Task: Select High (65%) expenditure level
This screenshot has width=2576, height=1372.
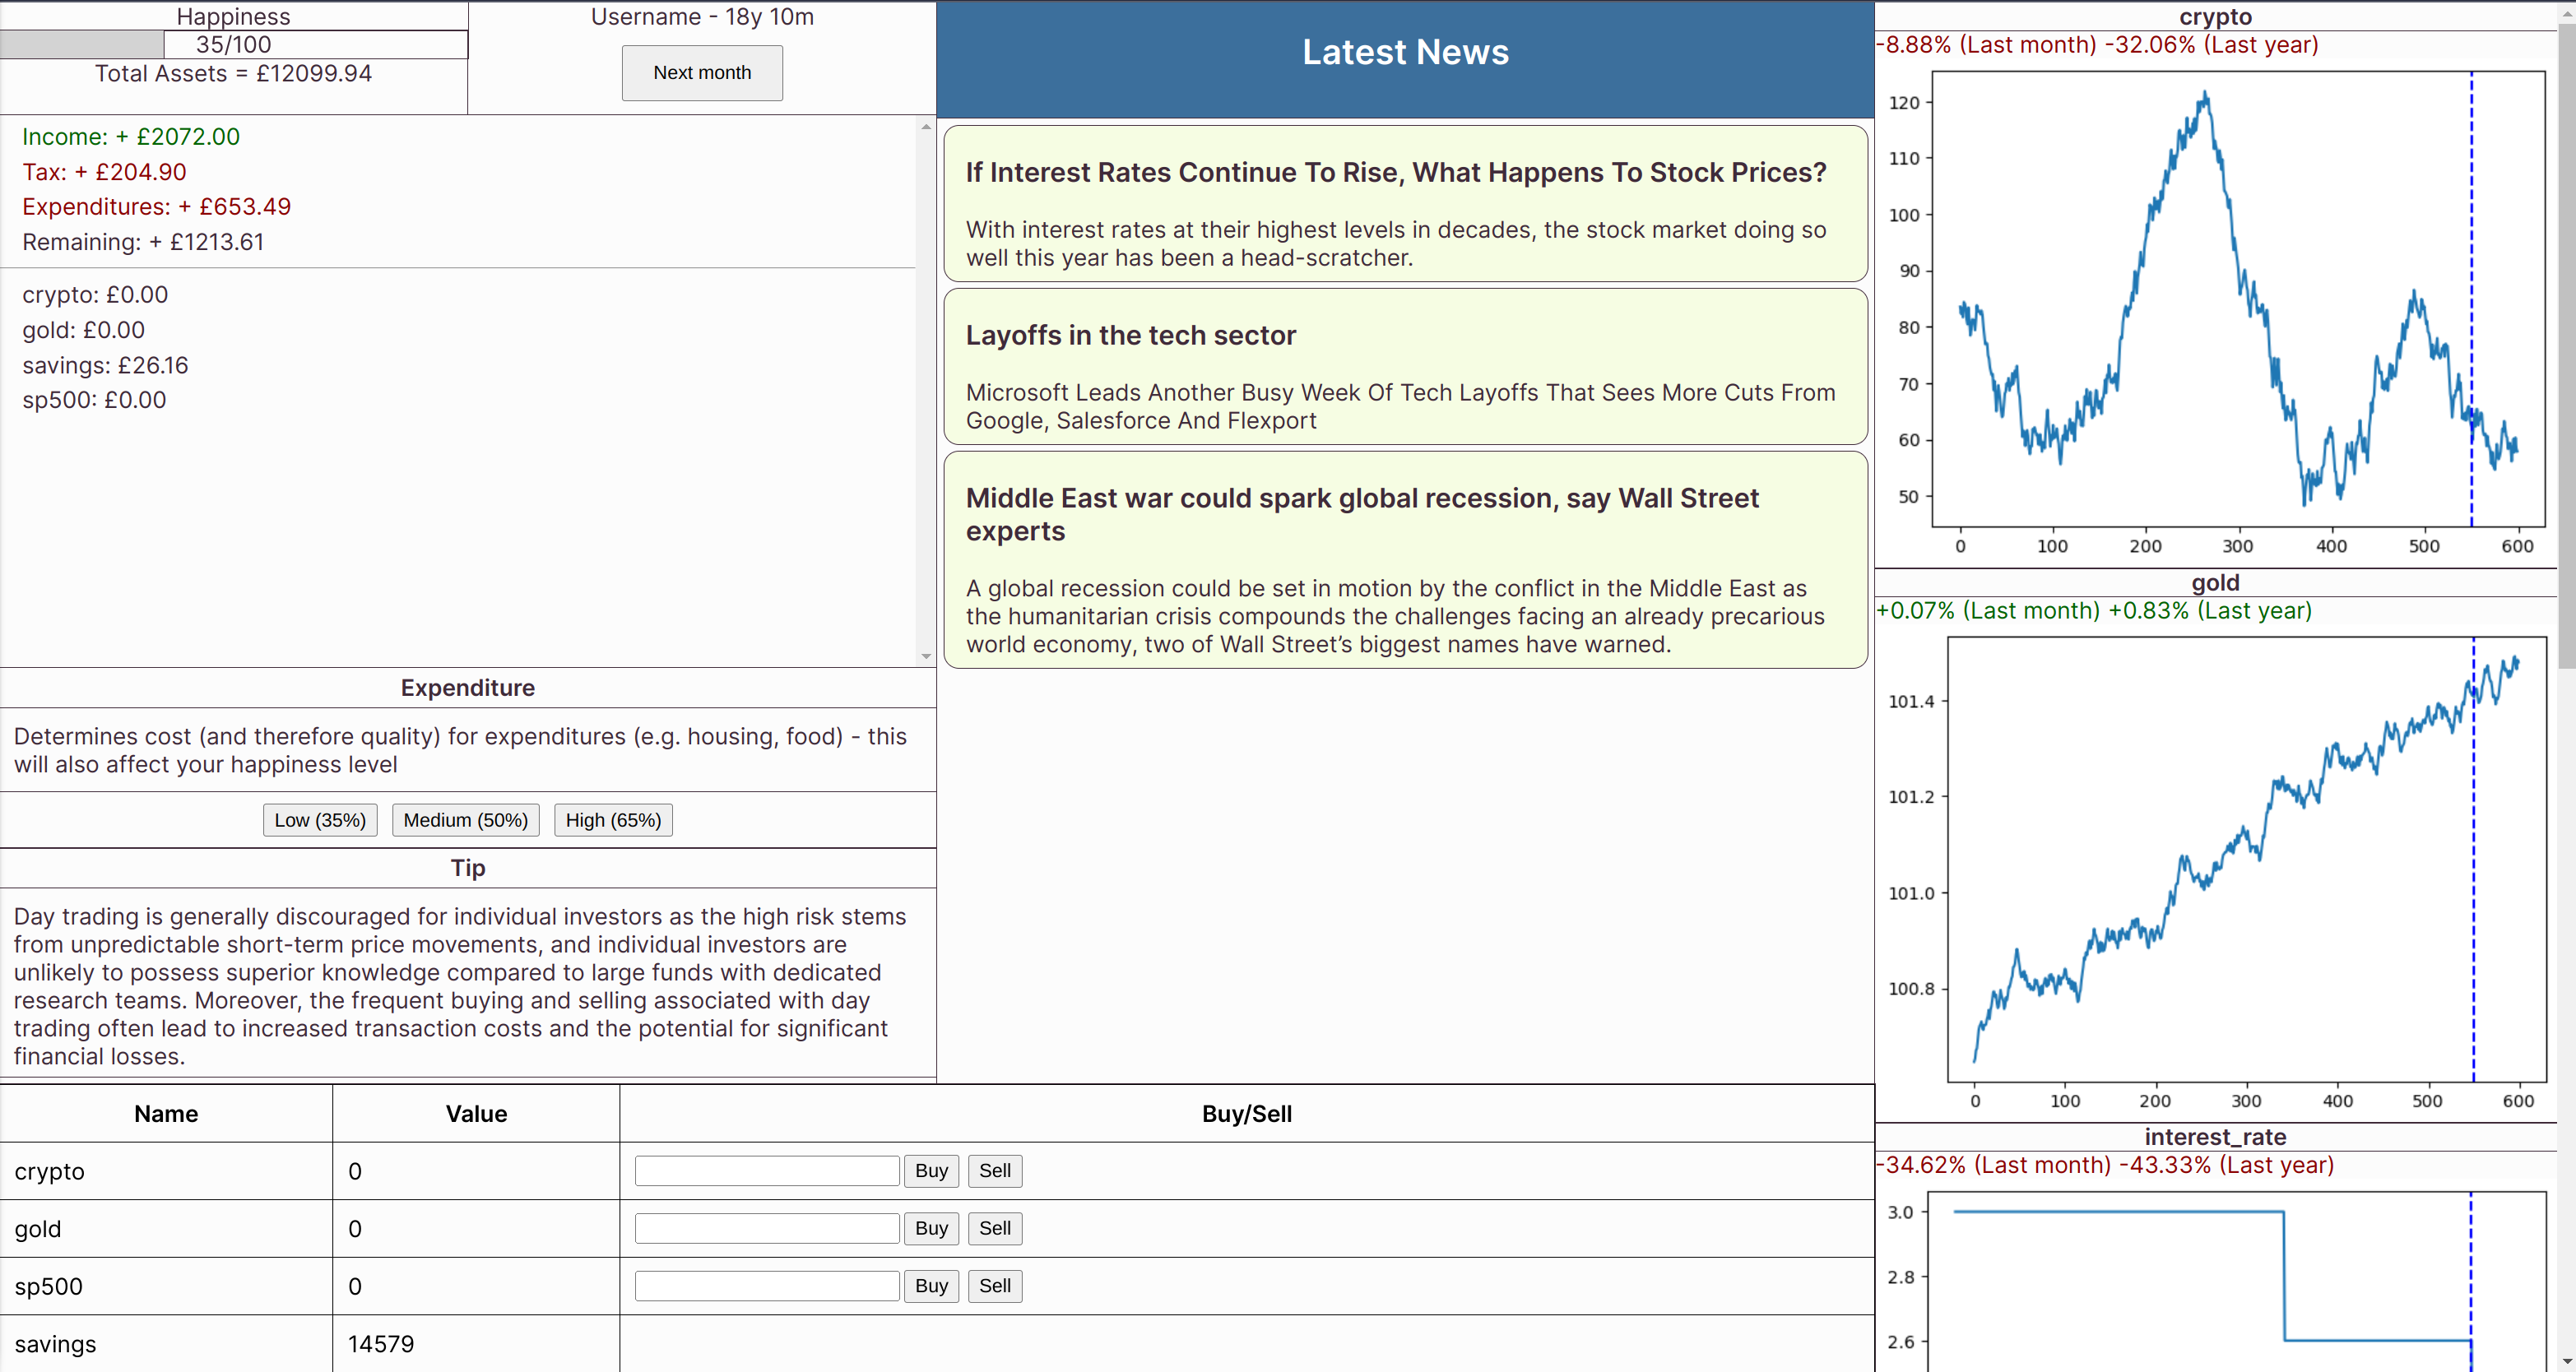Action: (x=613, y=820)
